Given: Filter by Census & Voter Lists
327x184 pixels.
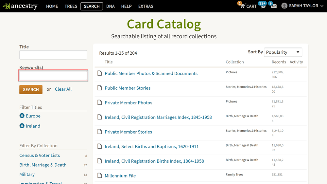Looking at the screenshot, I should pos(40,156).
